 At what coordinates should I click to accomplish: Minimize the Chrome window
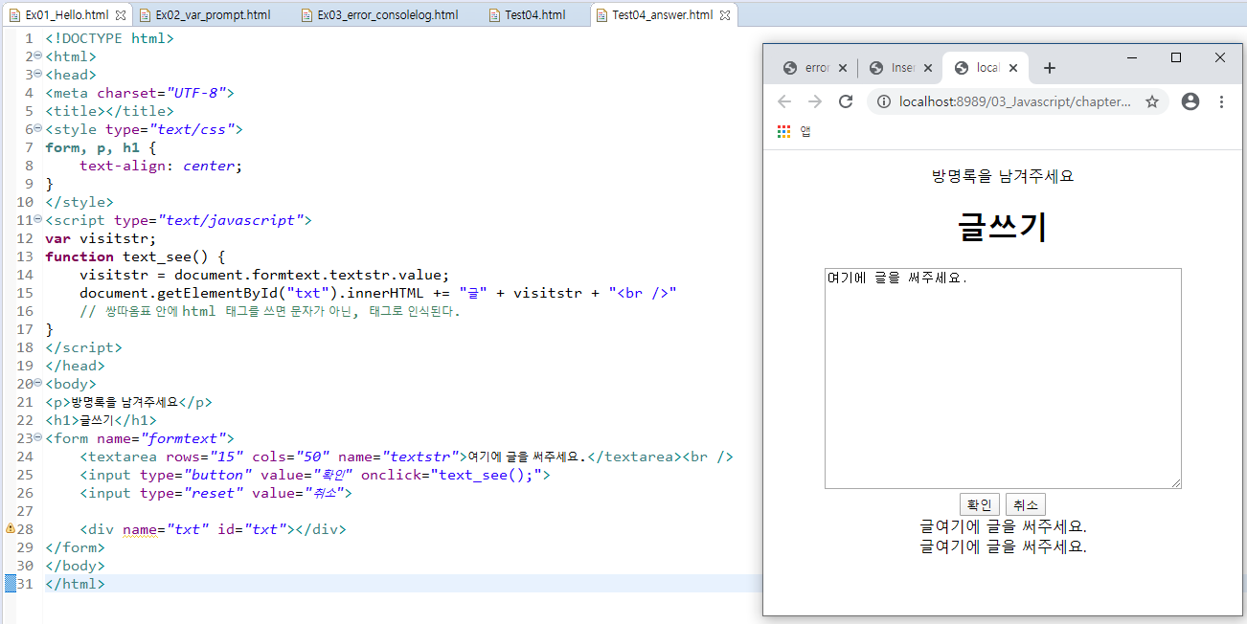click(1133, 57)
